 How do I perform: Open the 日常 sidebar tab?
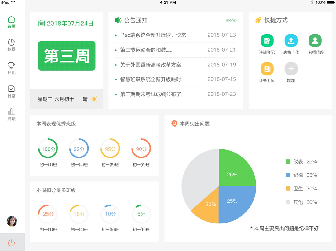tap(11, 91)
